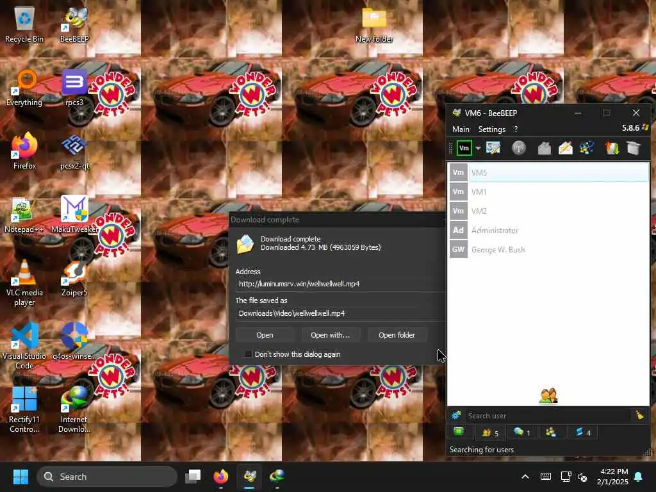The image size is (656, 492).
Task: Click the taskbar Search box
Action: 107,477
